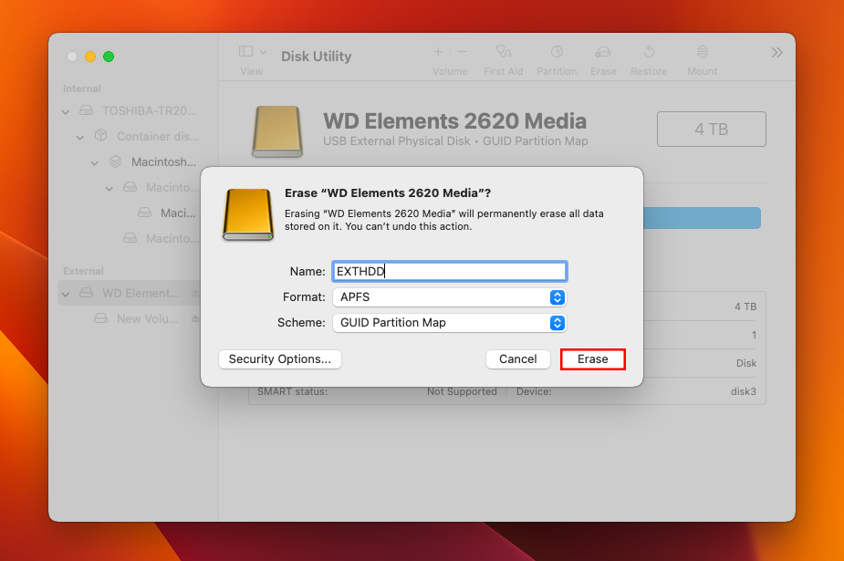Collapse the Container disk row
Viewport: 844px width, 561px height.
tap(80, 137)
